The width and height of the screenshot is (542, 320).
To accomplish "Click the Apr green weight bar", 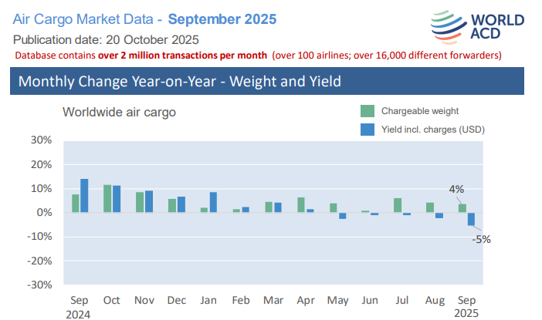I will coord(300,205).
